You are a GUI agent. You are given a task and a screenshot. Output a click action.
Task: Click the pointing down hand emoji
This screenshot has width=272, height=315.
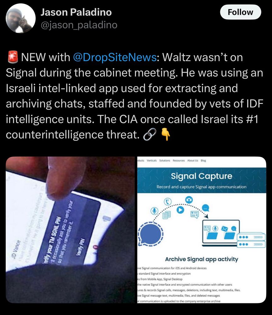coord(166,135)
